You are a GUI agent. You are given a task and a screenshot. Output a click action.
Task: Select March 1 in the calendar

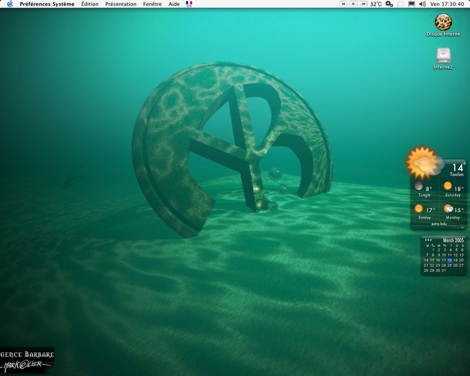coord(433,250)
